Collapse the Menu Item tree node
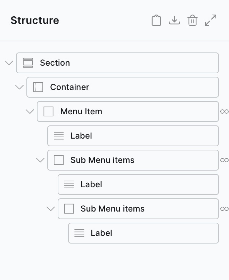Viewport: 229px width, 280px height. [x=30, y=112]
